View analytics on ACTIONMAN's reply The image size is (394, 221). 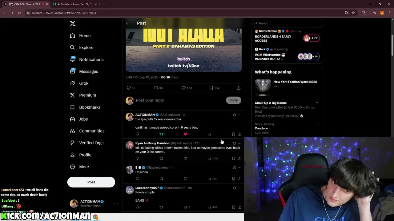point(209,134)
